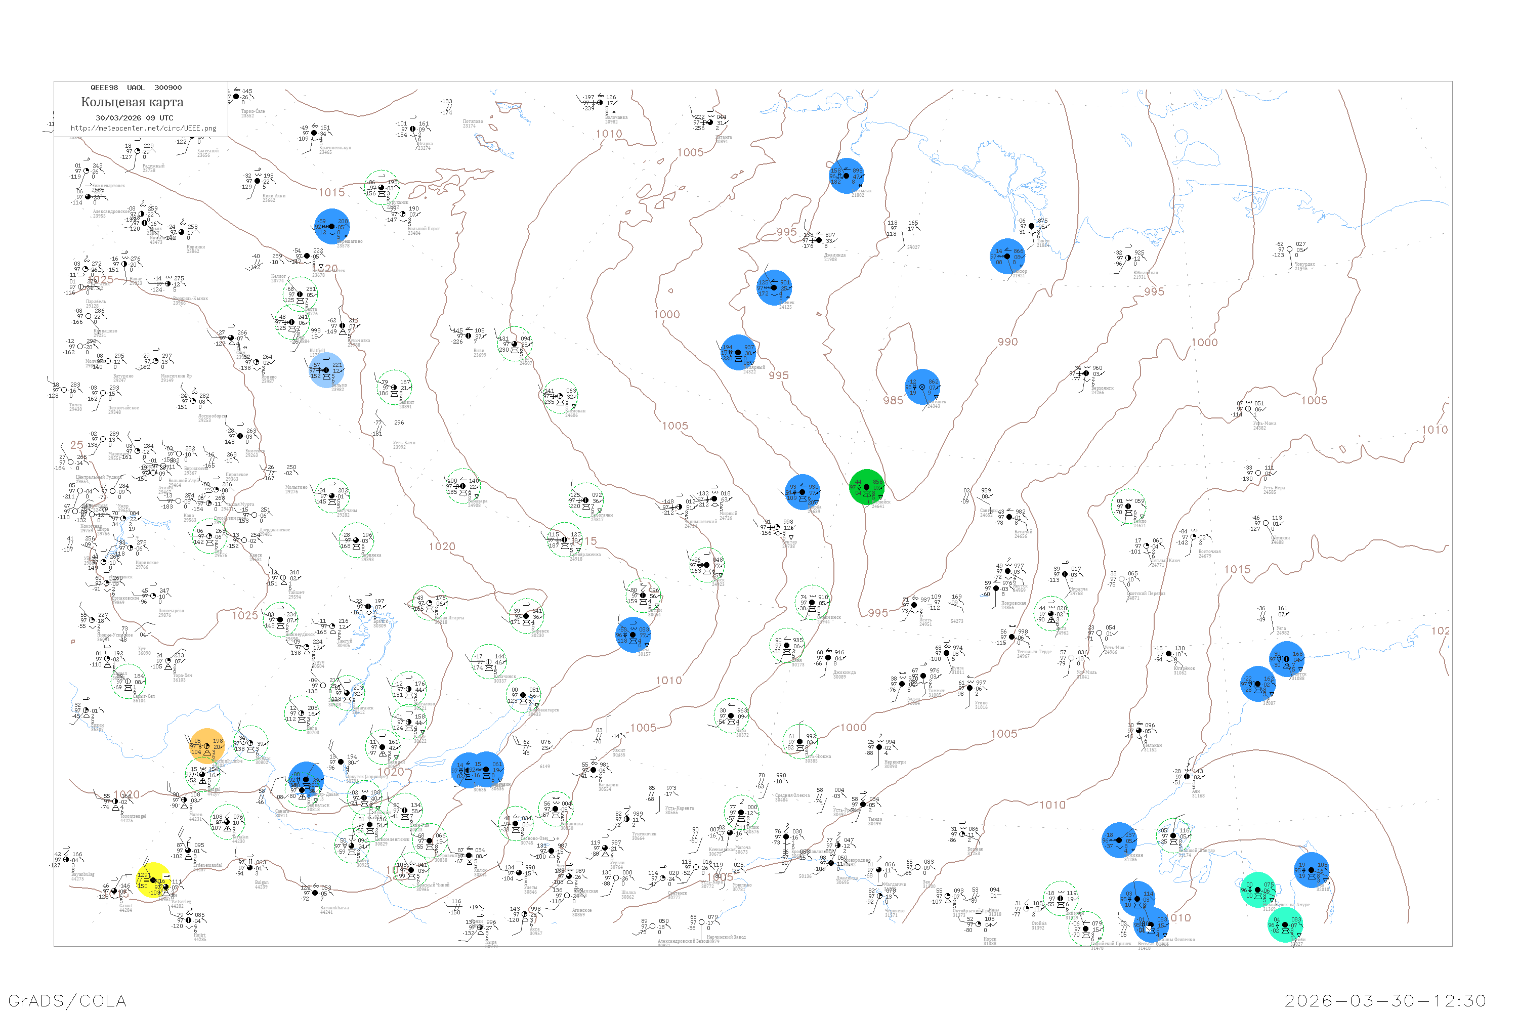Select the turquoise Nikolaevsk-na-Amure station marker
1518x1012 pixels.
(1258, 890)
